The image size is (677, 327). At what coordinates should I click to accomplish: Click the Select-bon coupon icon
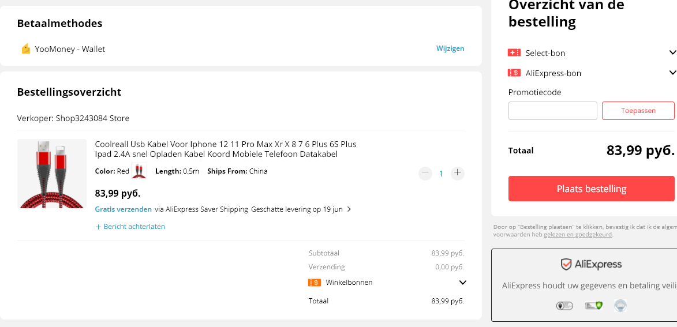pos(514,52)
